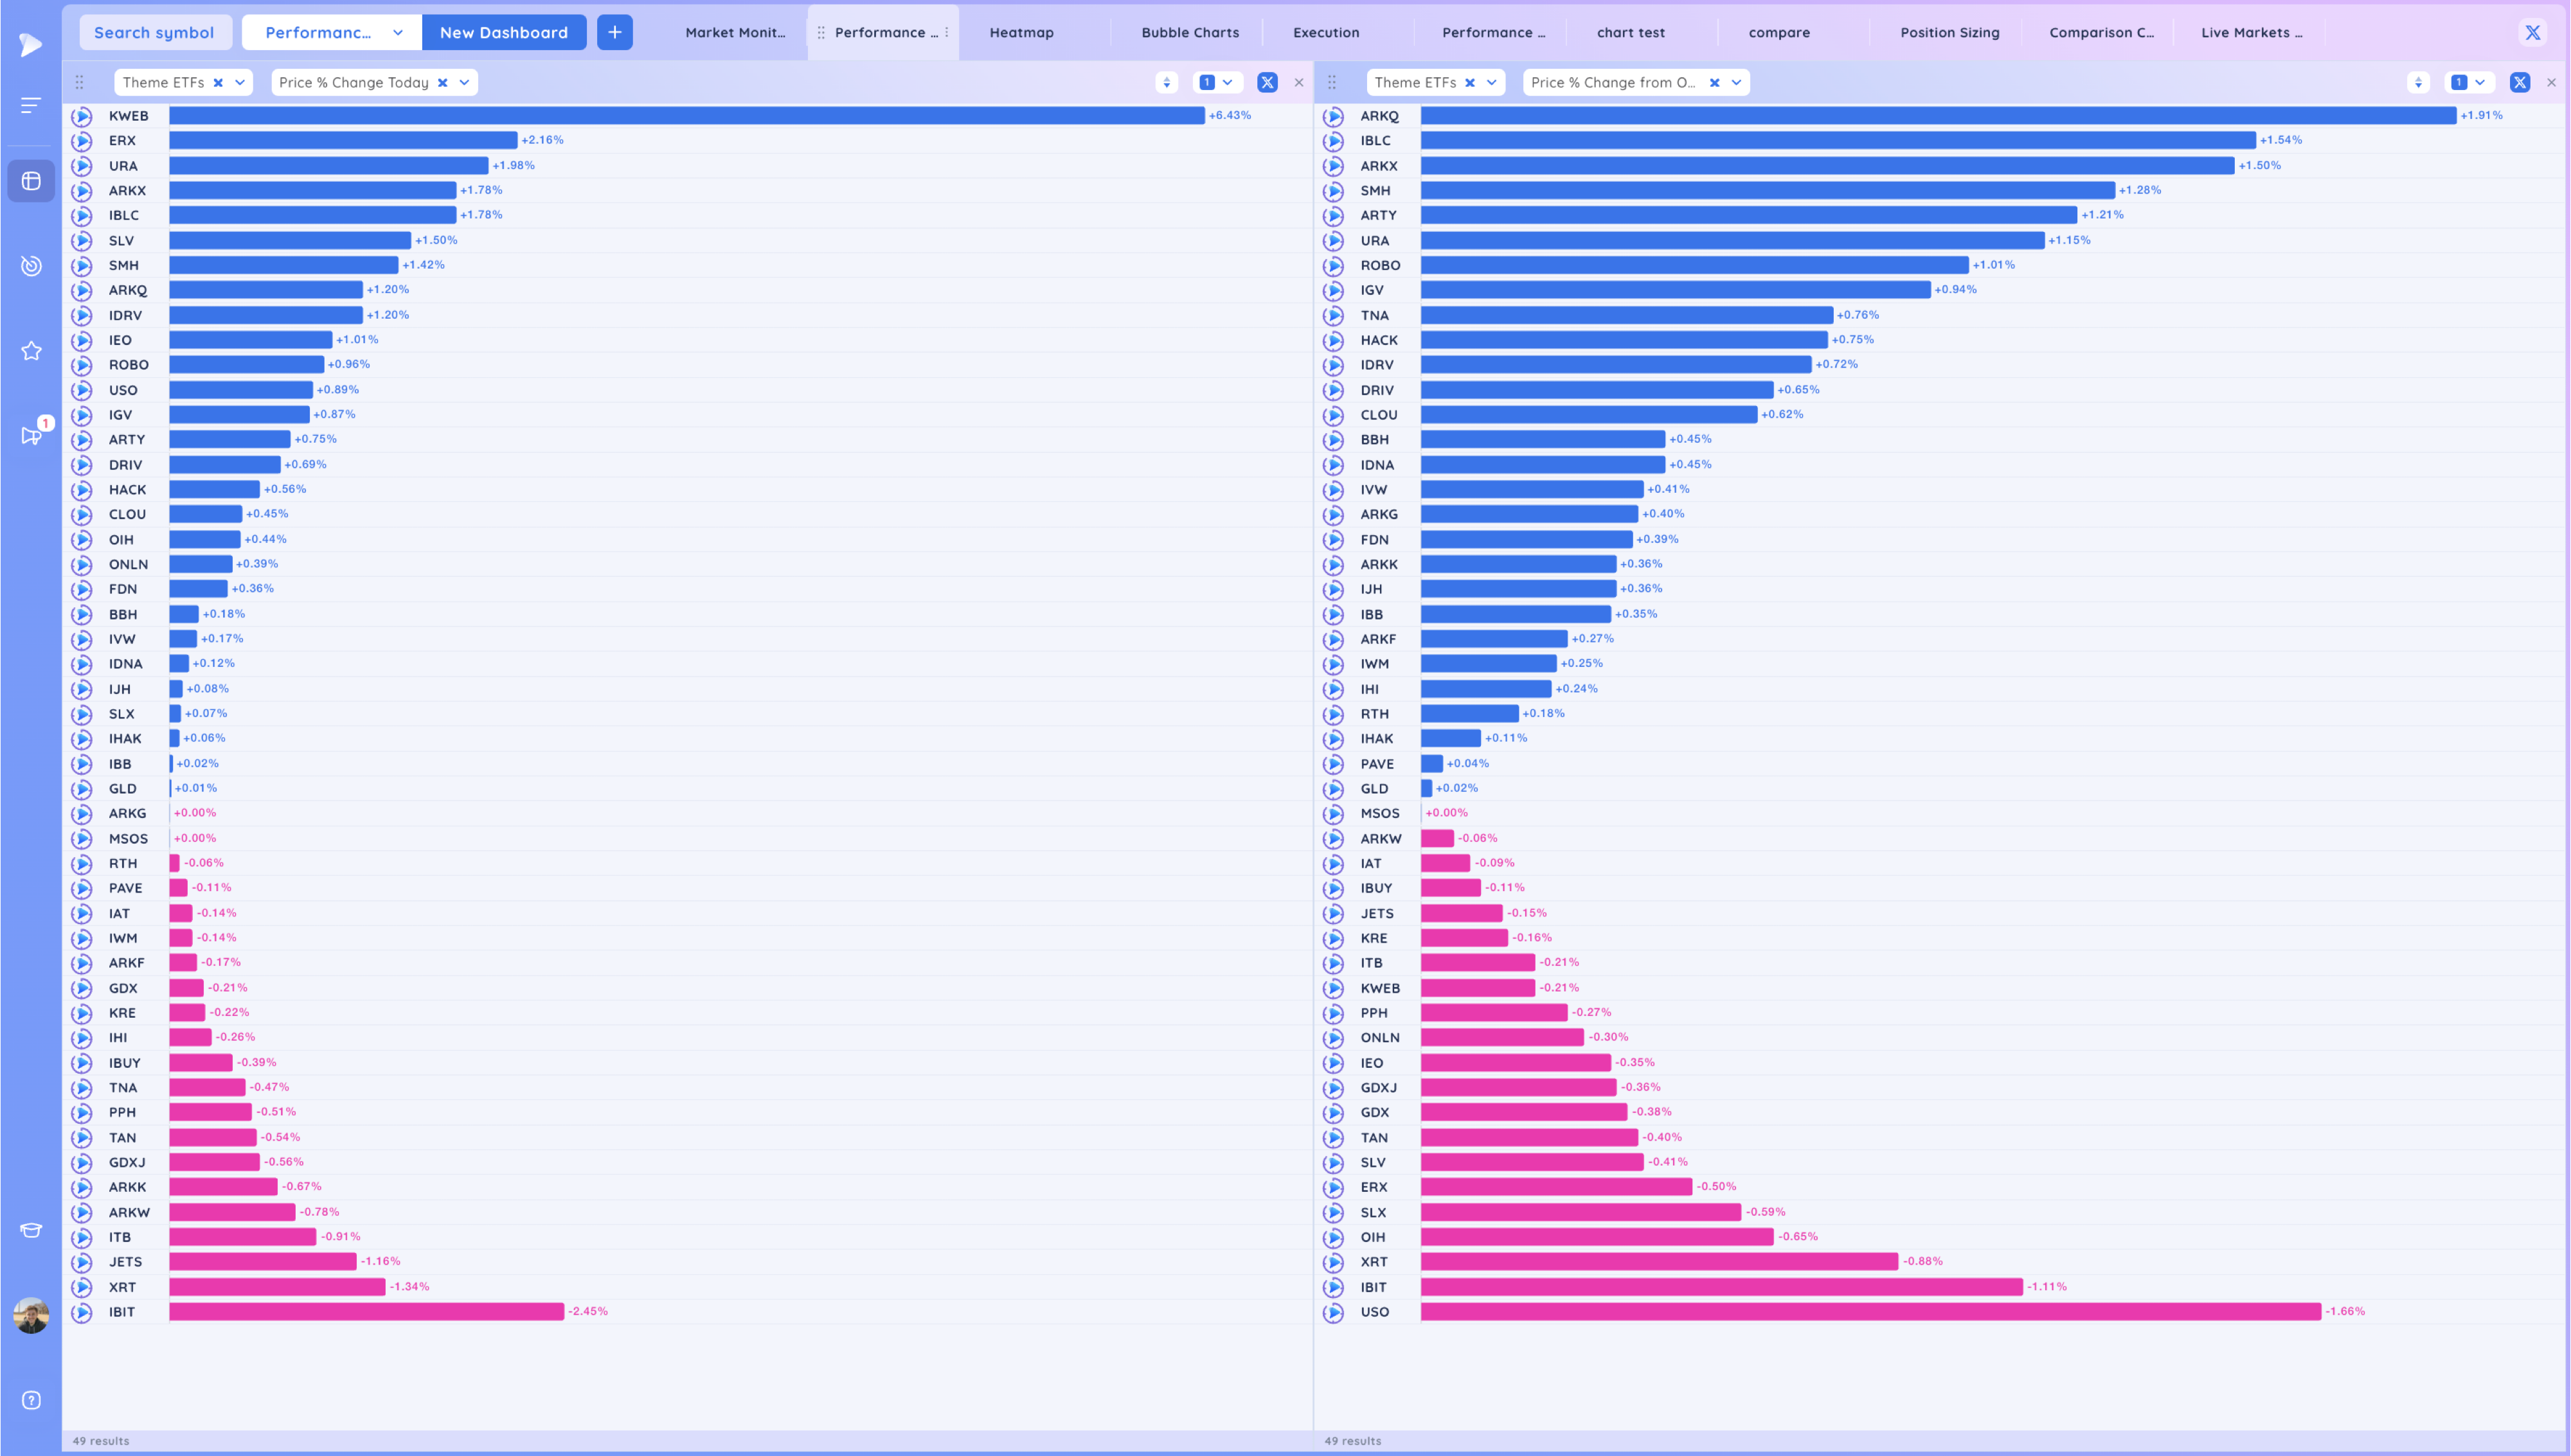This screenshot has height=1456, width=2571.
Task: Click the ARKQ blue bar in right panel
Action: [x=1937, y=116]
